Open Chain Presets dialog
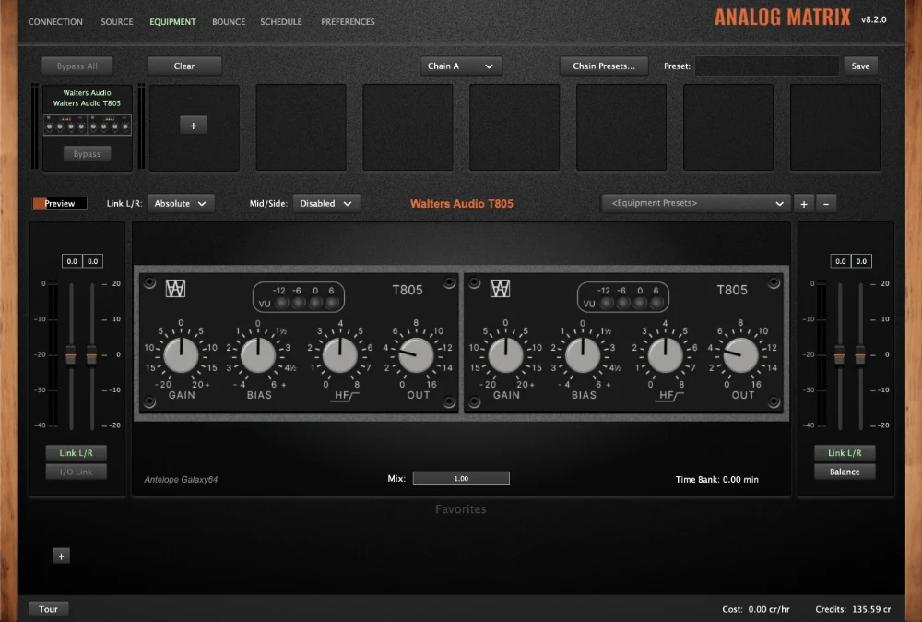This screenshot has height=622, width=922. [604, 66]
